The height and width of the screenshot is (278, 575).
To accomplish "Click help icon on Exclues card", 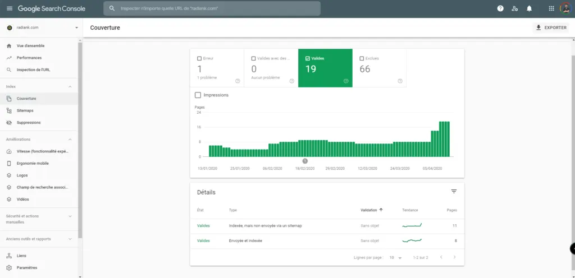I will click(x=400, y=81).
